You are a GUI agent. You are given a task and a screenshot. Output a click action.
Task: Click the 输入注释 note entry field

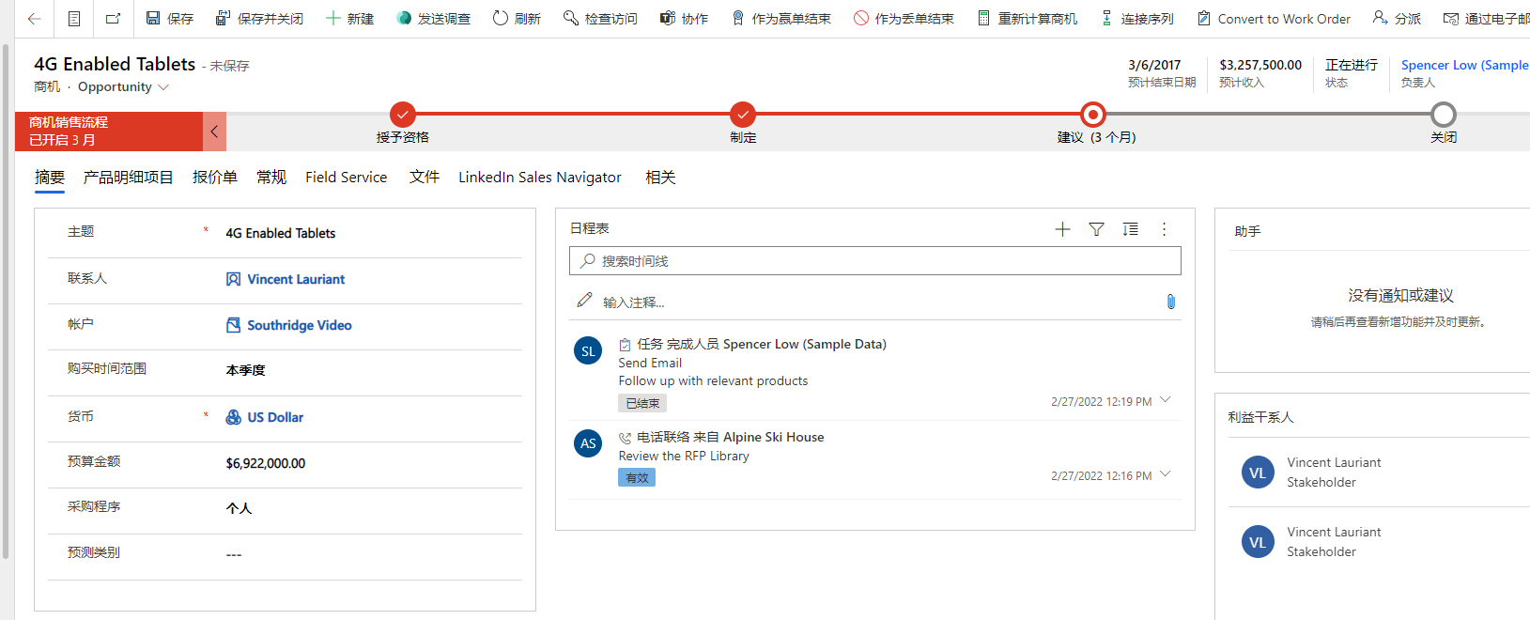864,302
